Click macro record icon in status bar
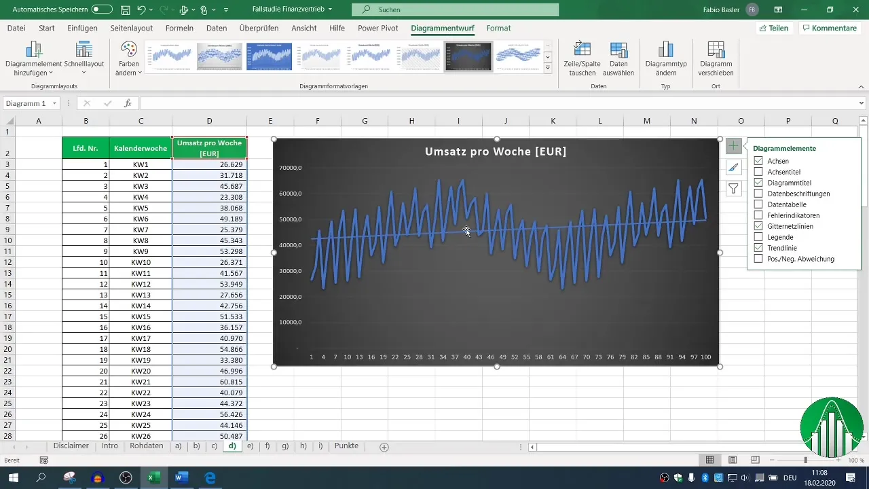This screenshot has width=869, height=489. (x=44, y=460)
